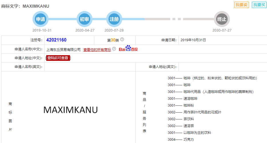
Task: Click the date 2019-10-31 under 申请
Action: 42,30
